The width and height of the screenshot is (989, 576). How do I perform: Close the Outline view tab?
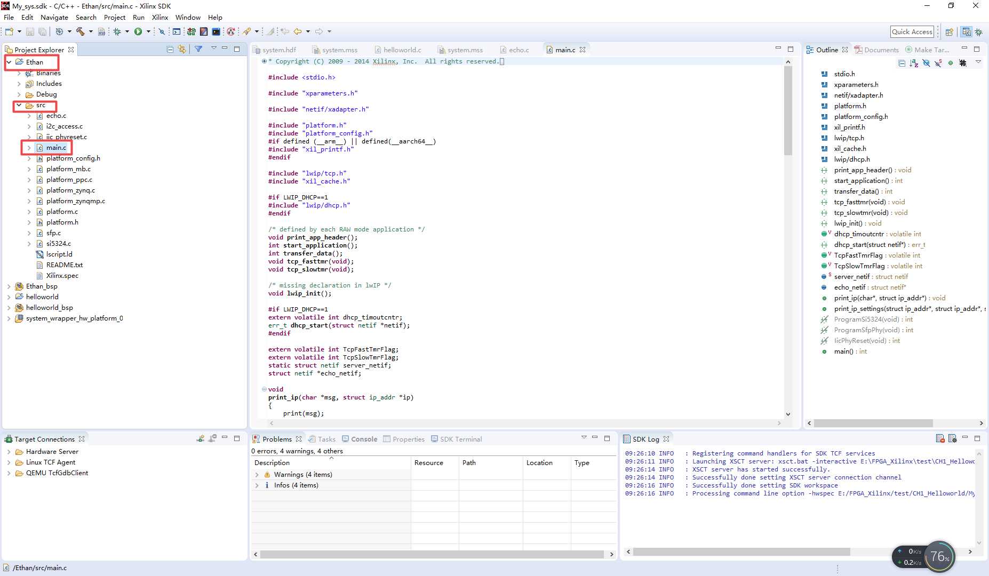click(845, 50)
